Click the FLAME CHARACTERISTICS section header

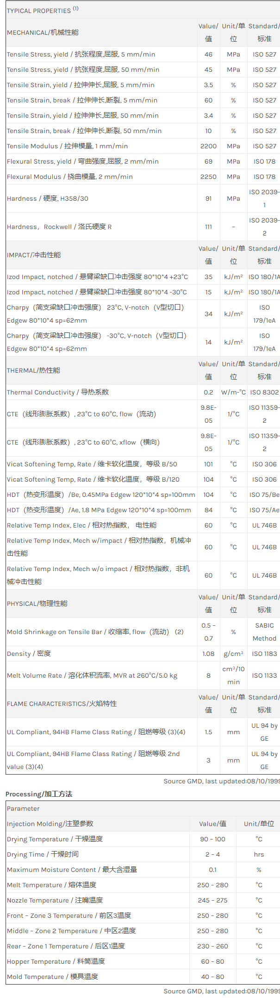[x=62, y=704]
